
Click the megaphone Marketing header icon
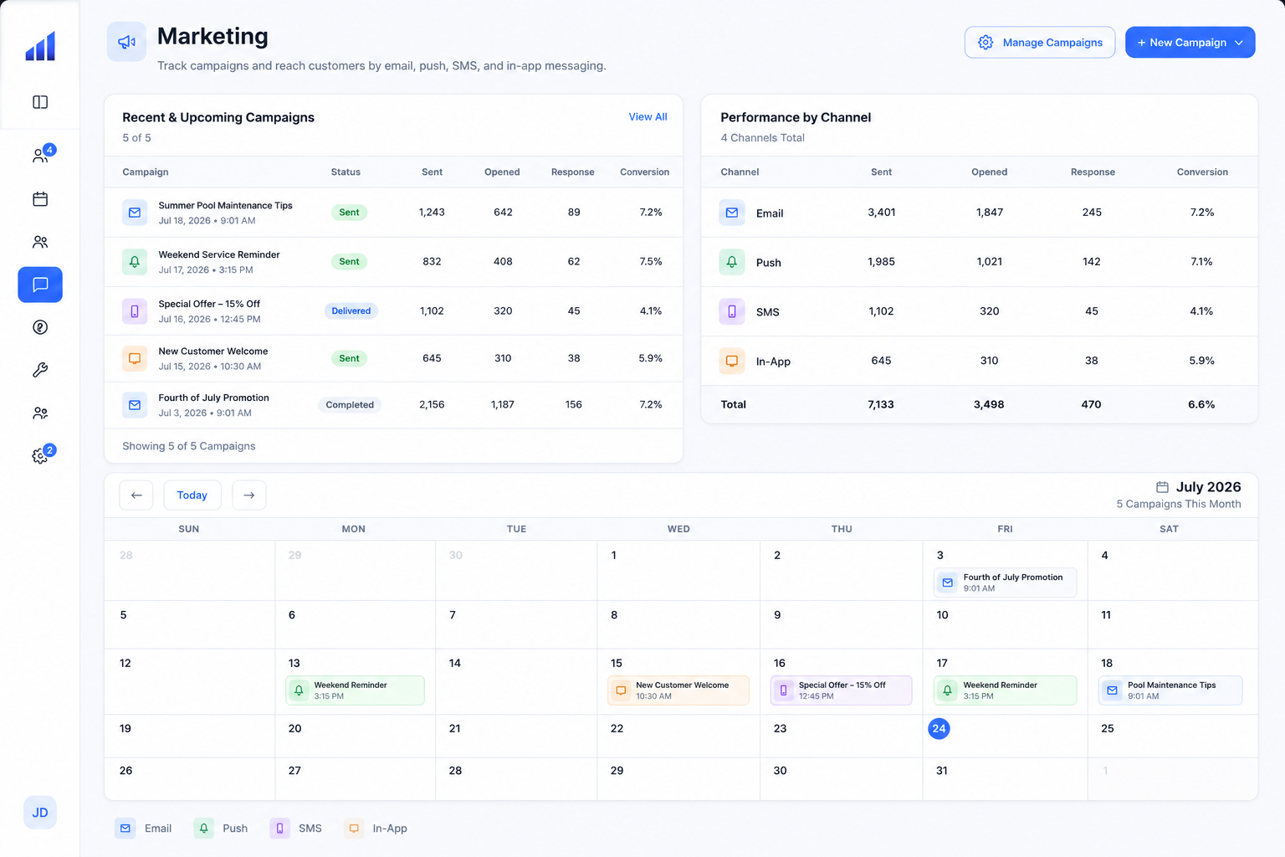click(x=126, y=42)
